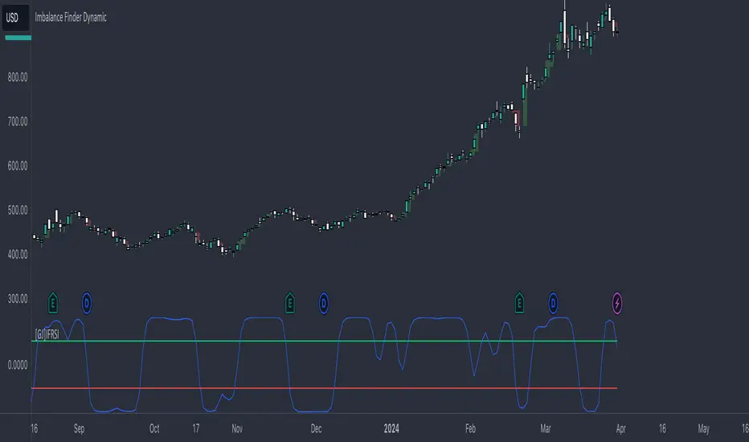This screenshot has height=442, width=749.
Task: Click the Apr label on time axis
Action: tap(620, 428)
